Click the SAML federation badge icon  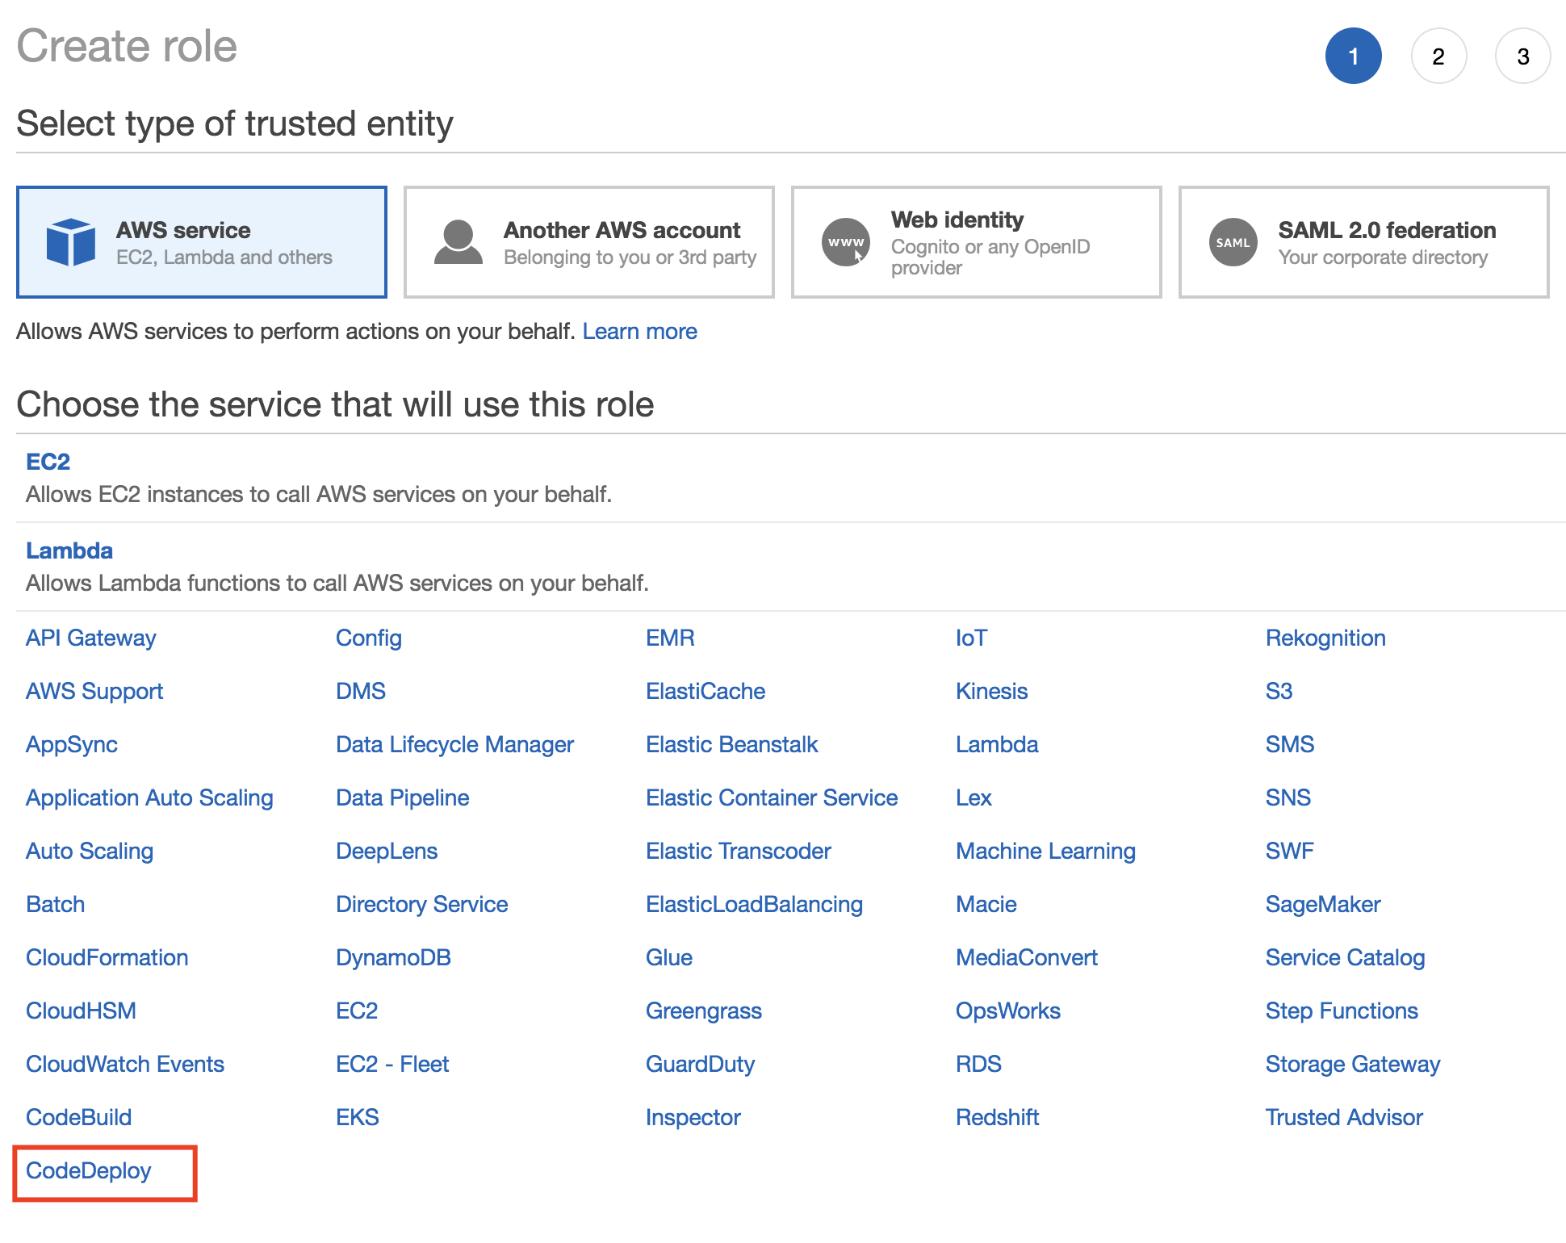pos(1233,242)
